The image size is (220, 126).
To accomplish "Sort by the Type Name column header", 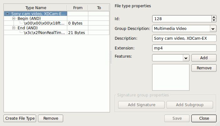I will point(36,8).
